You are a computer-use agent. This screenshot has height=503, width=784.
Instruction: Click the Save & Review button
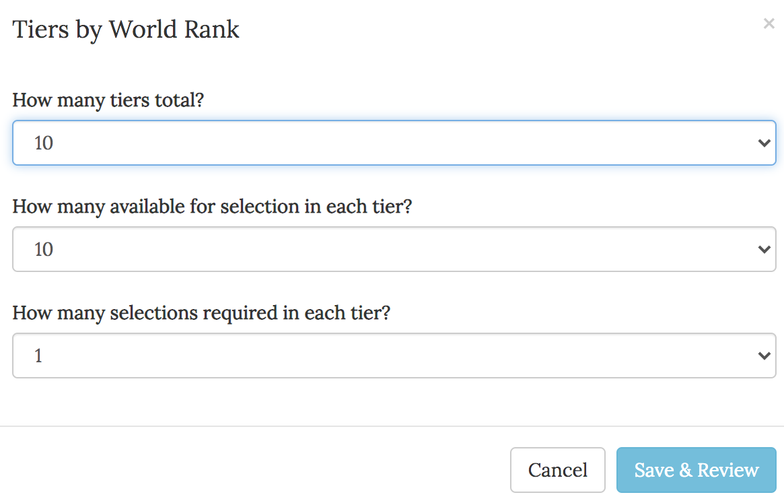(696, 470)
